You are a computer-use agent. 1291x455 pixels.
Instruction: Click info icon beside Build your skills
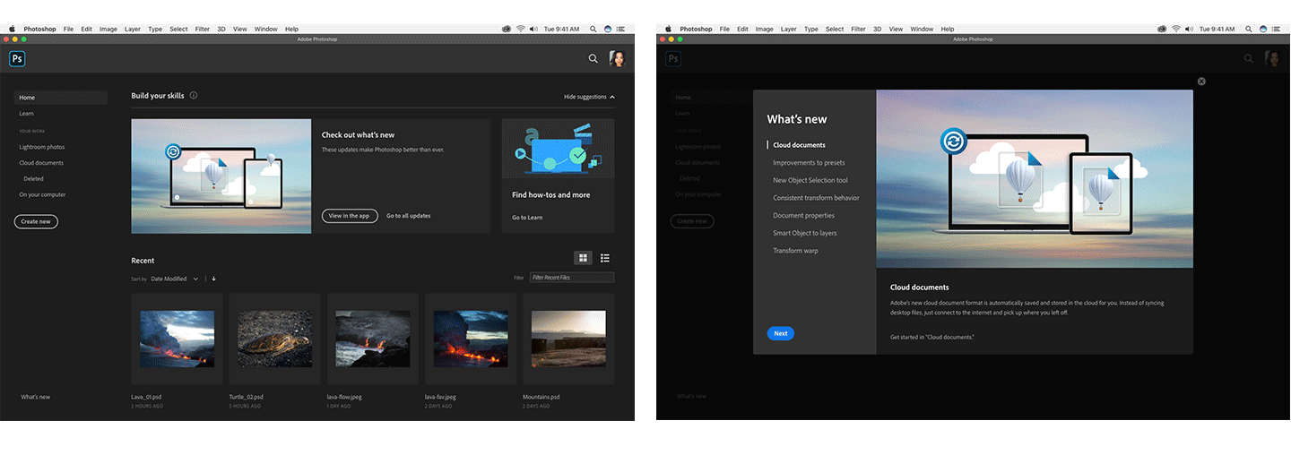pos(194,96)
